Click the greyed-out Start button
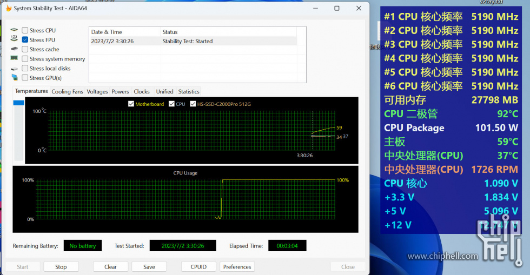 pyautogui.click(x=23, y=267)
